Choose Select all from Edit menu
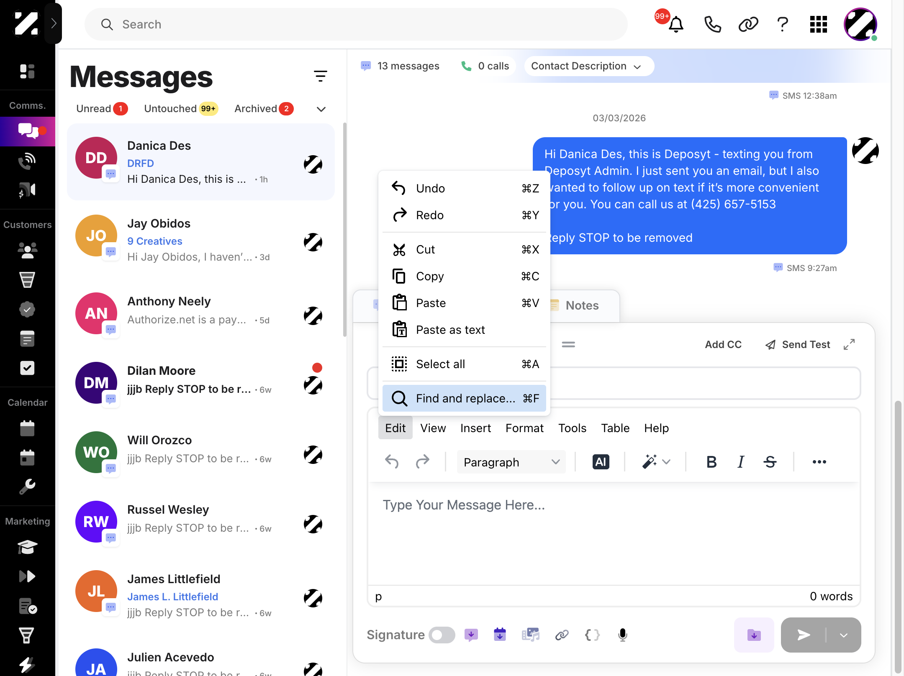This screenshot has width=904, height=676. [464, 364]
